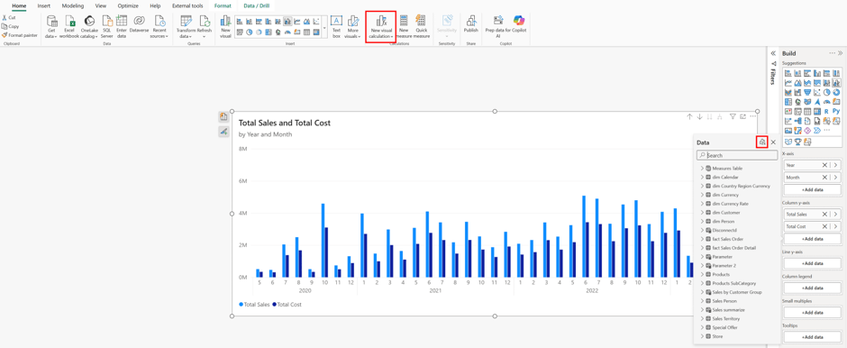
Task: Select Sales by Customer Group table
Action: pyautogui.click(x=737, y=292)
